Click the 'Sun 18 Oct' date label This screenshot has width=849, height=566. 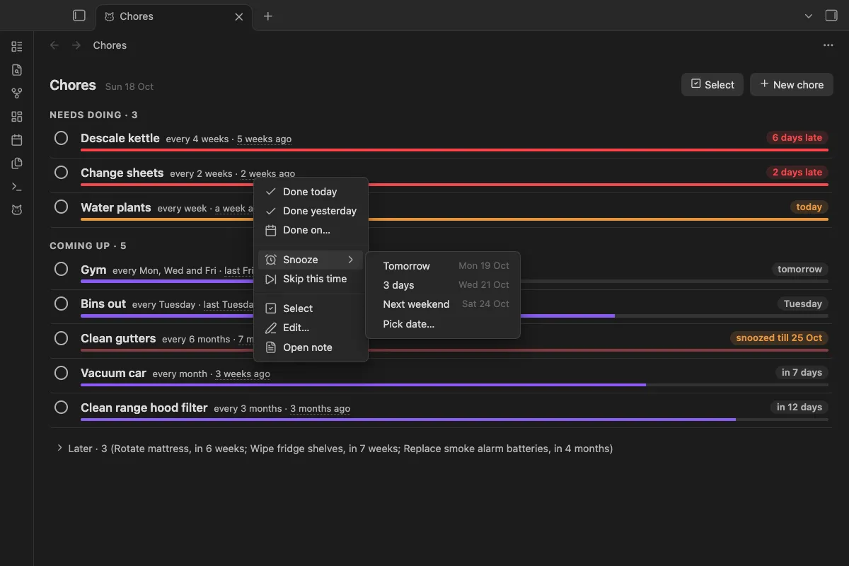click(x=129, y=86)
